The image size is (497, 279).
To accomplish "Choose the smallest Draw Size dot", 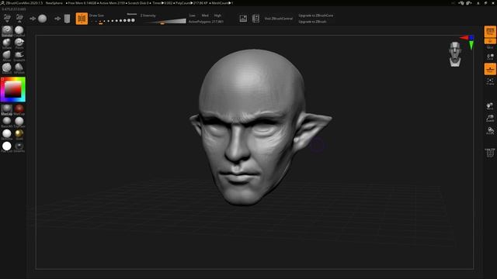I will [x=92, y=21].
